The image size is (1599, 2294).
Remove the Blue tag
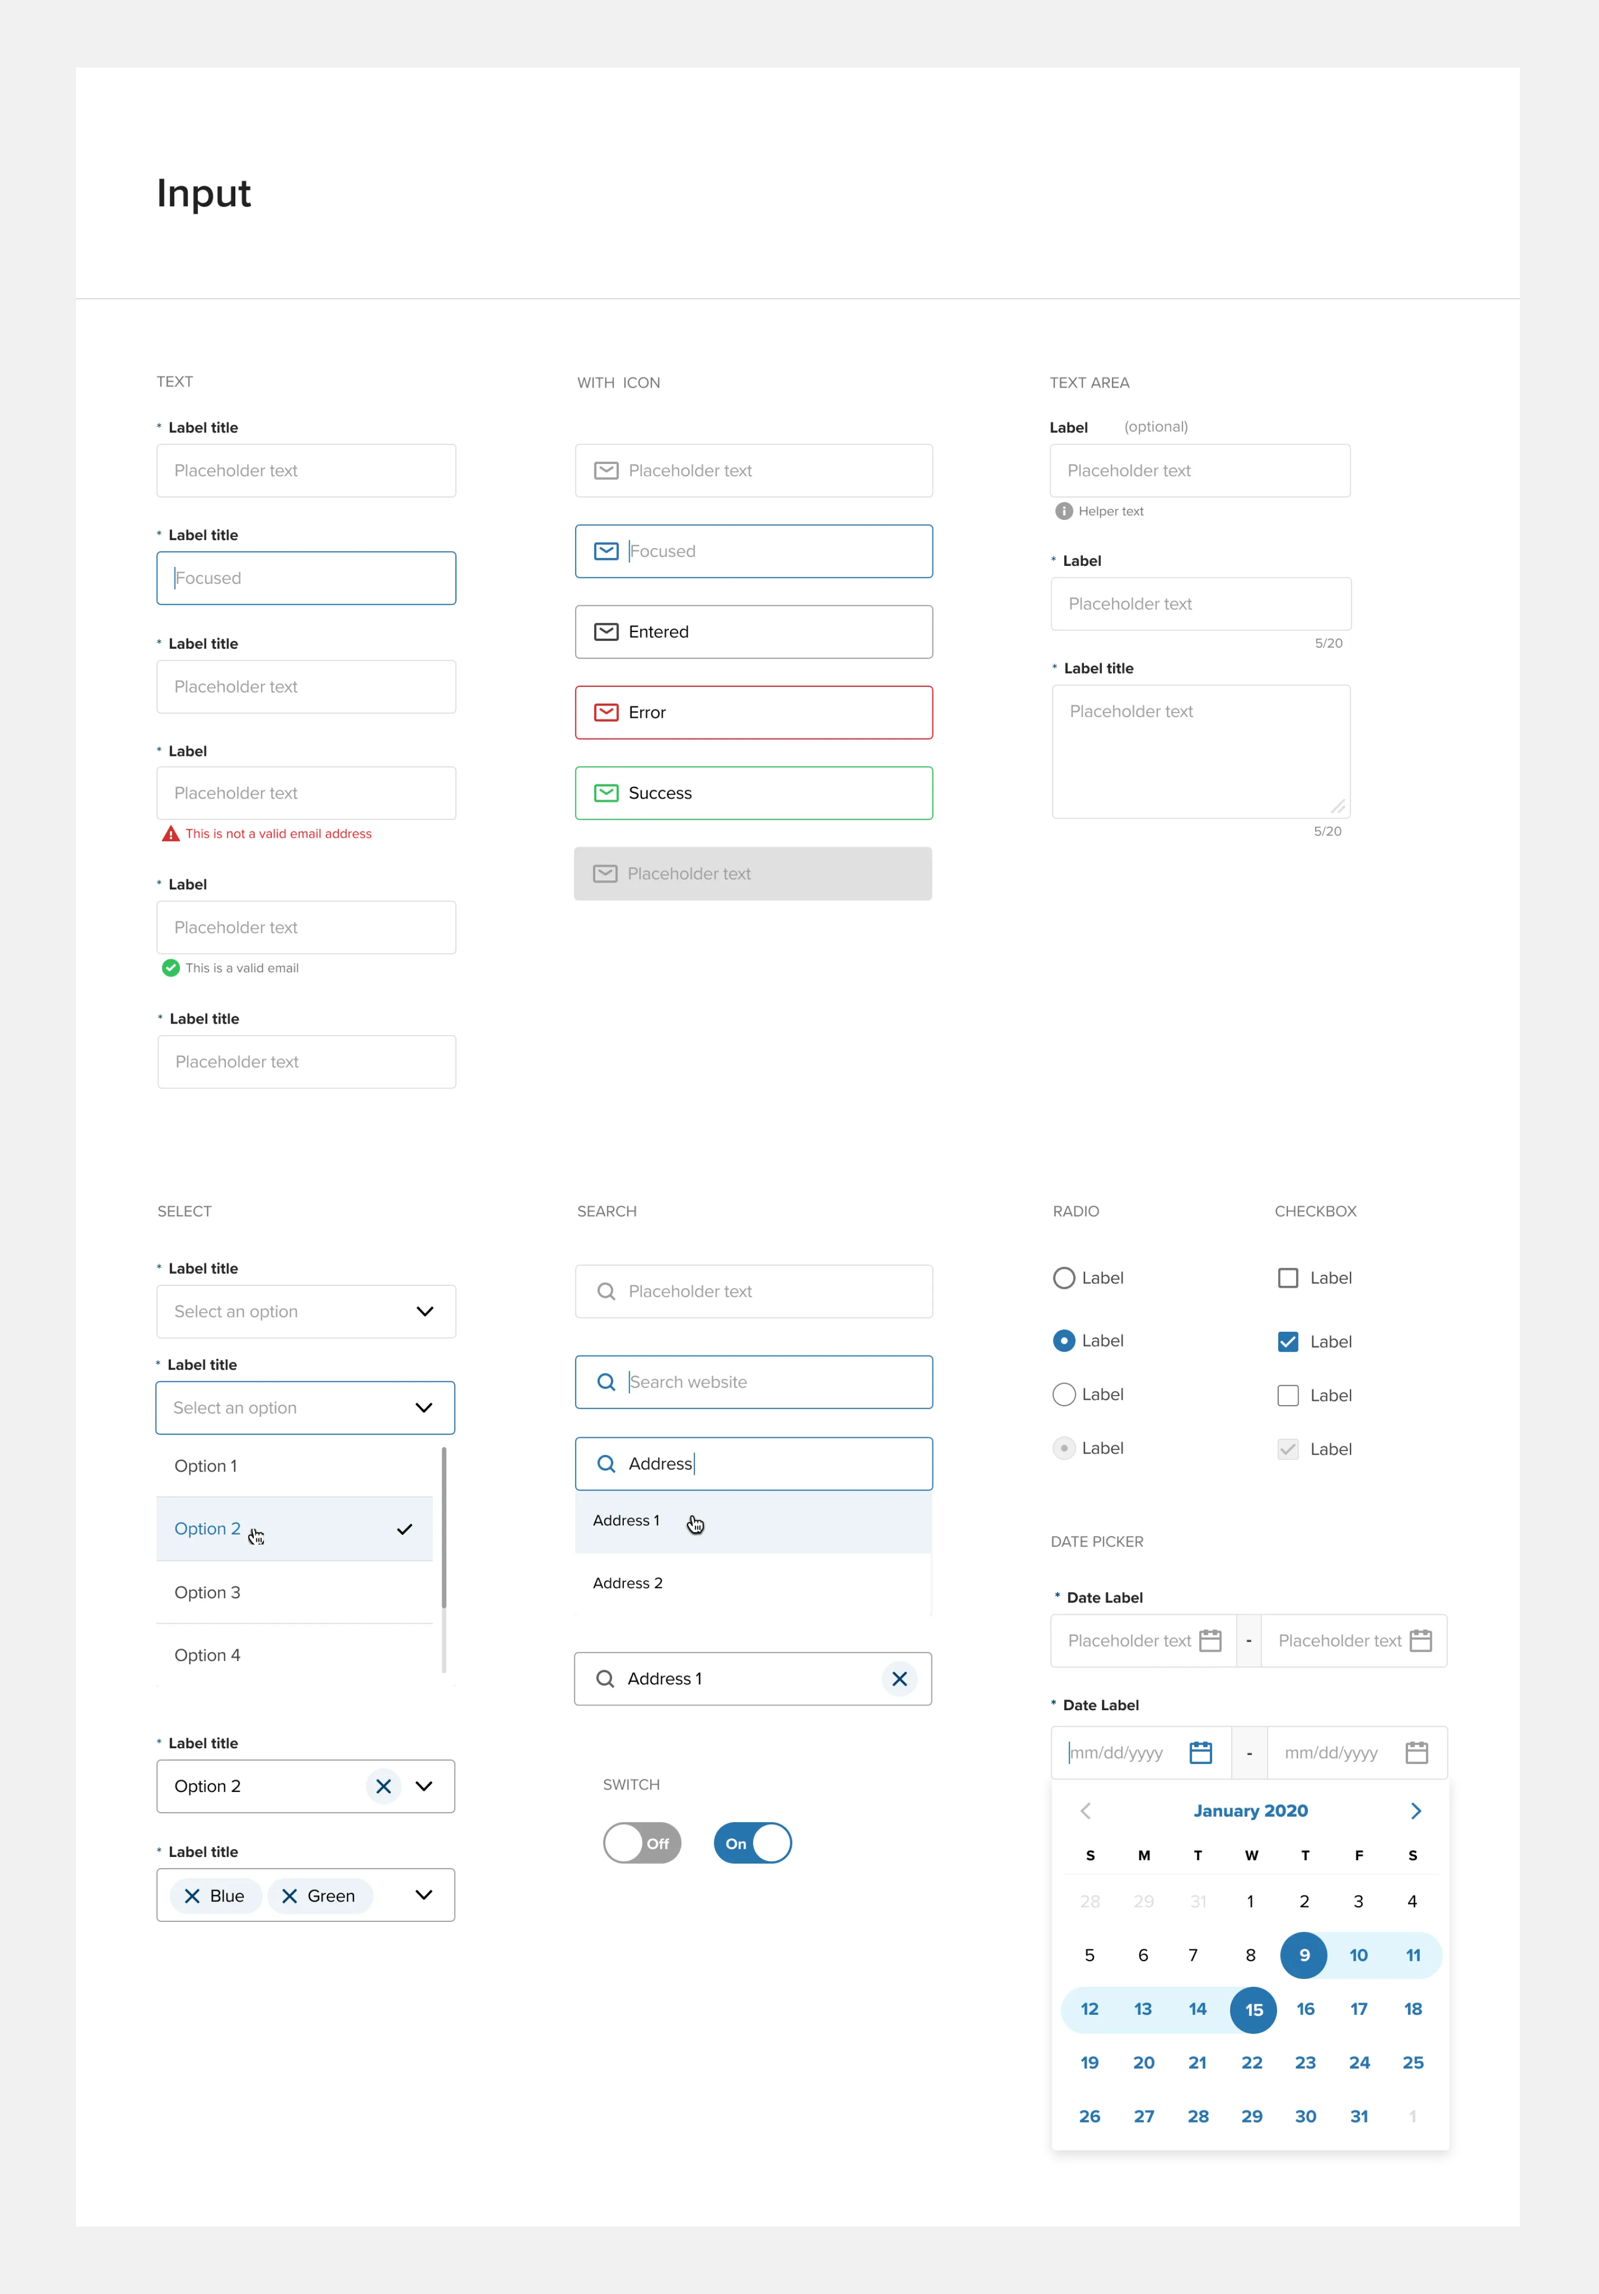(x=193, y=1897)
